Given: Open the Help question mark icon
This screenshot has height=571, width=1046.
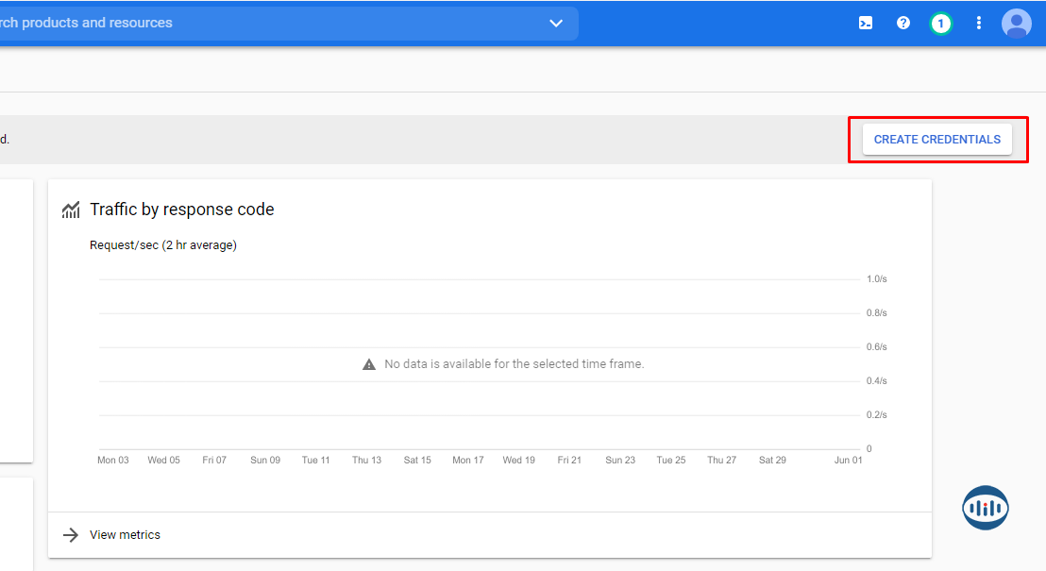Looking at the screenshot, I should (903, 23).
